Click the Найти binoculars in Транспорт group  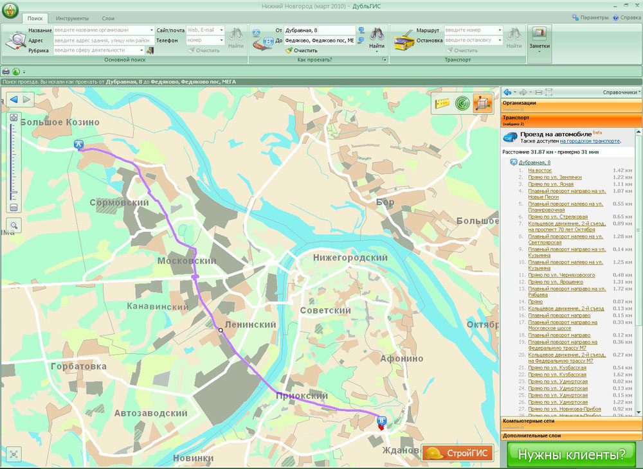tap(514, 35)
